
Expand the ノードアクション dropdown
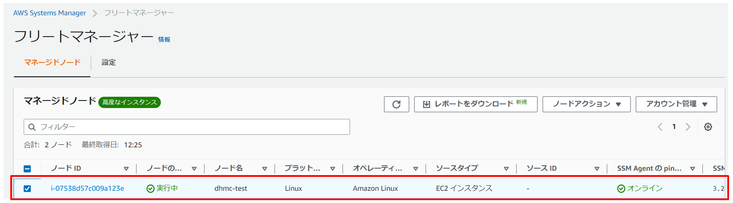tap(586, 104)
